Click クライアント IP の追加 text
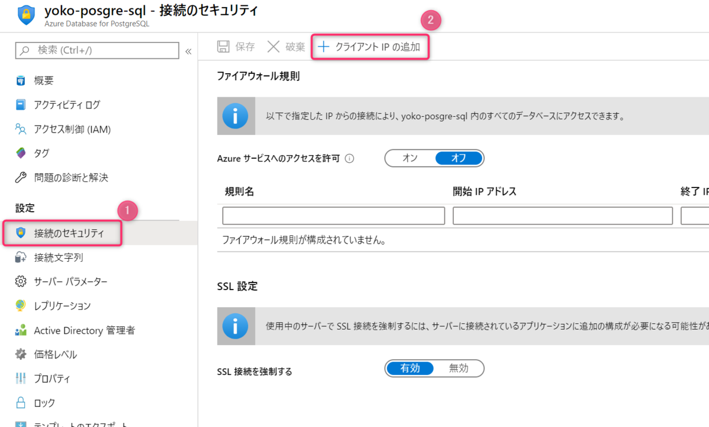This screenshot has width=709, height=427. click(378, 47)
